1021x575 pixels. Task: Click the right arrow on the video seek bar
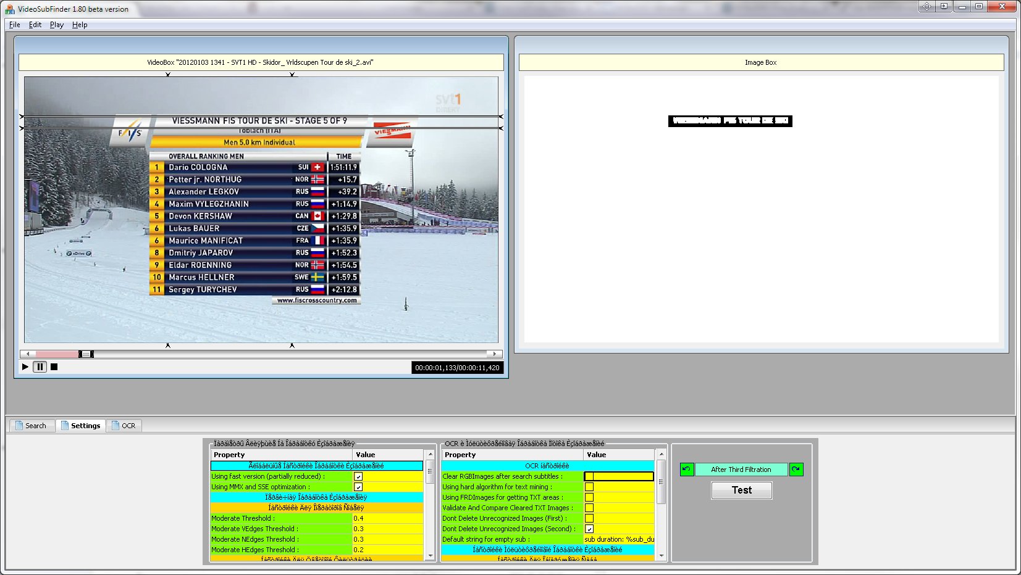[495, 354]
